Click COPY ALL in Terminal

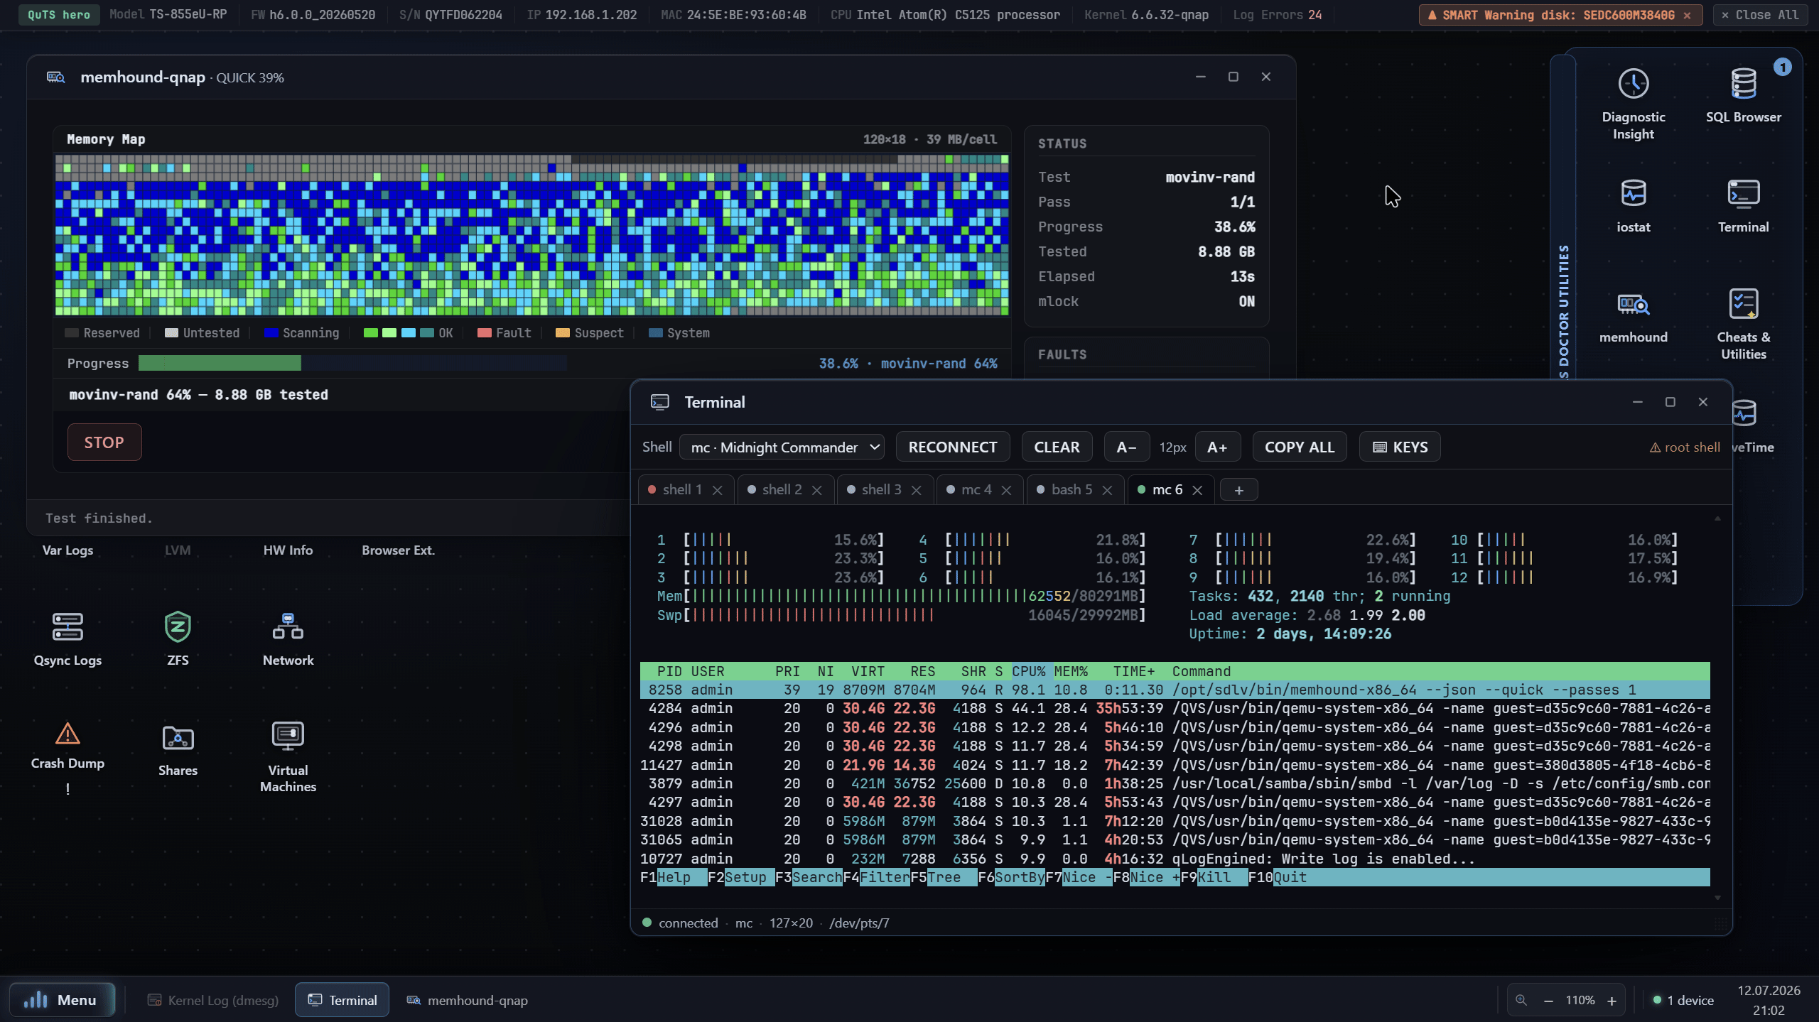point(1300,447)
